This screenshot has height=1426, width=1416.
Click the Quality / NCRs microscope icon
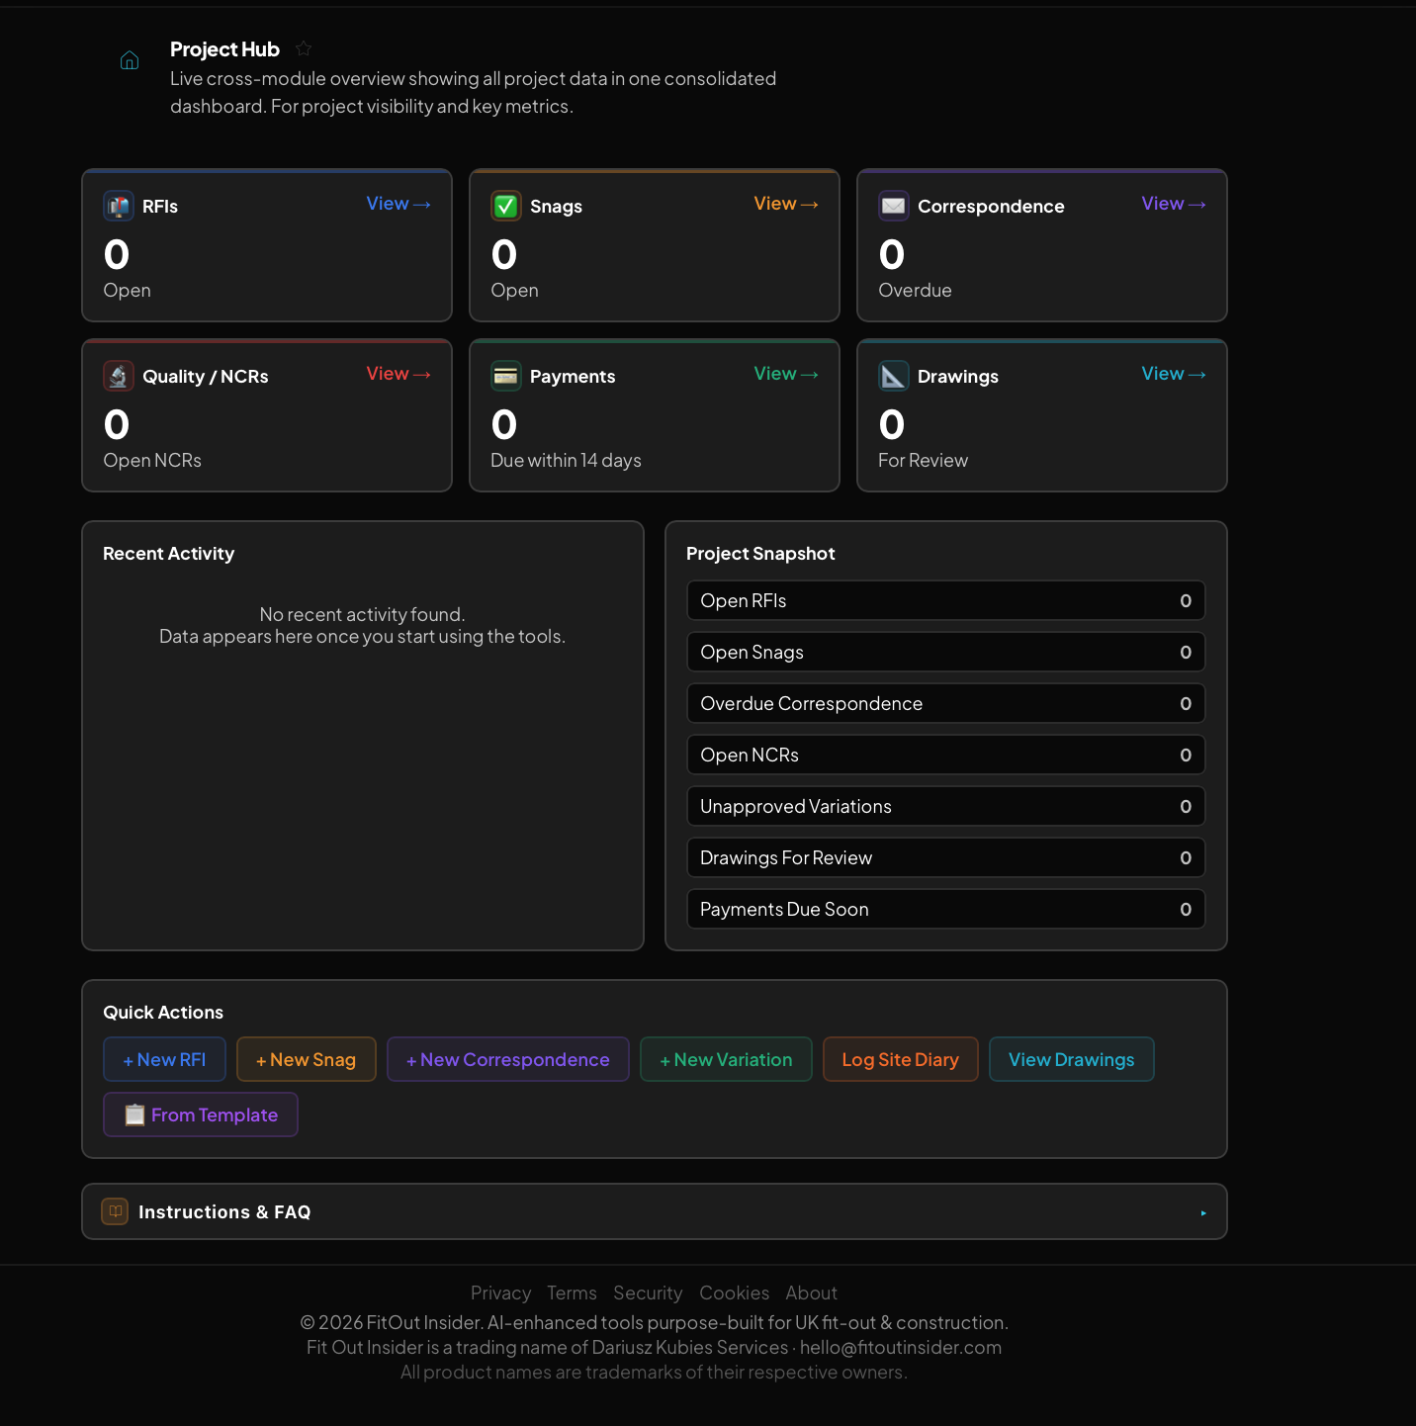(x=119, y=376)
